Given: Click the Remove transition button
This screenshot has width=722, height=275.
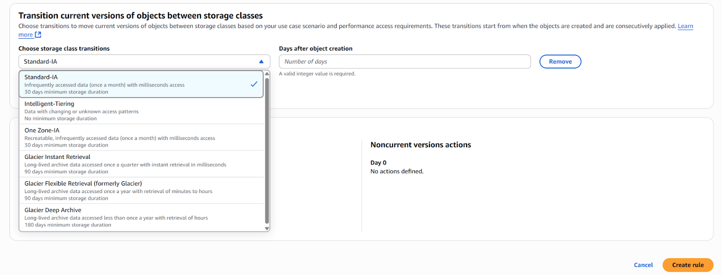Looking at the screenshot, I should click(x=560, y=62).
